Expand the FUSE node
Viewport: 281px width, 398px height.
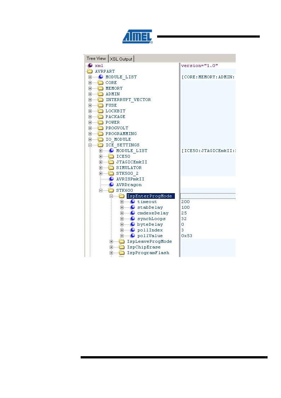tap(90, 105)
